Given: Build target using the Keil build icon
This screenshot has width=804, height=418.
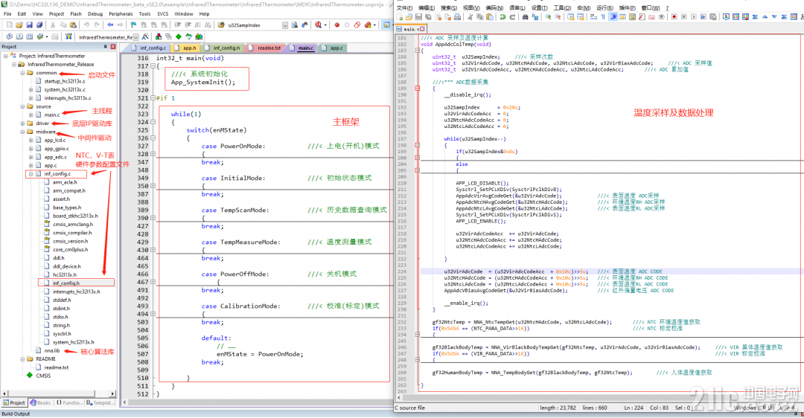Looking at the screenshot, I should click(x=19, y=36).
